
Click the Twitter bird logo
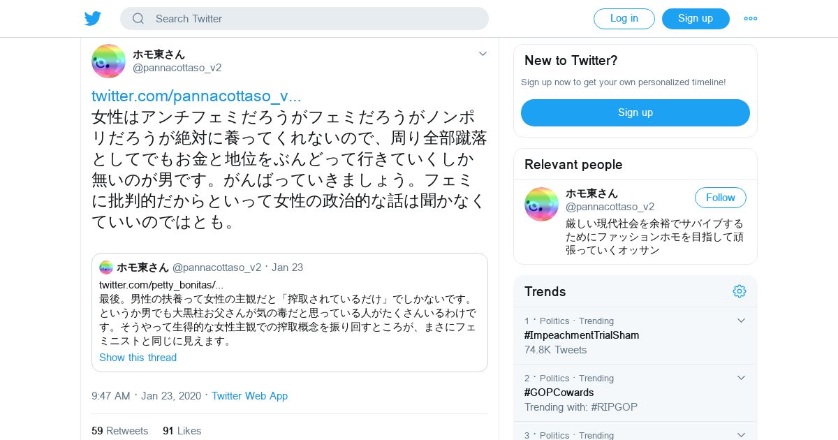(x=93, y=19)
